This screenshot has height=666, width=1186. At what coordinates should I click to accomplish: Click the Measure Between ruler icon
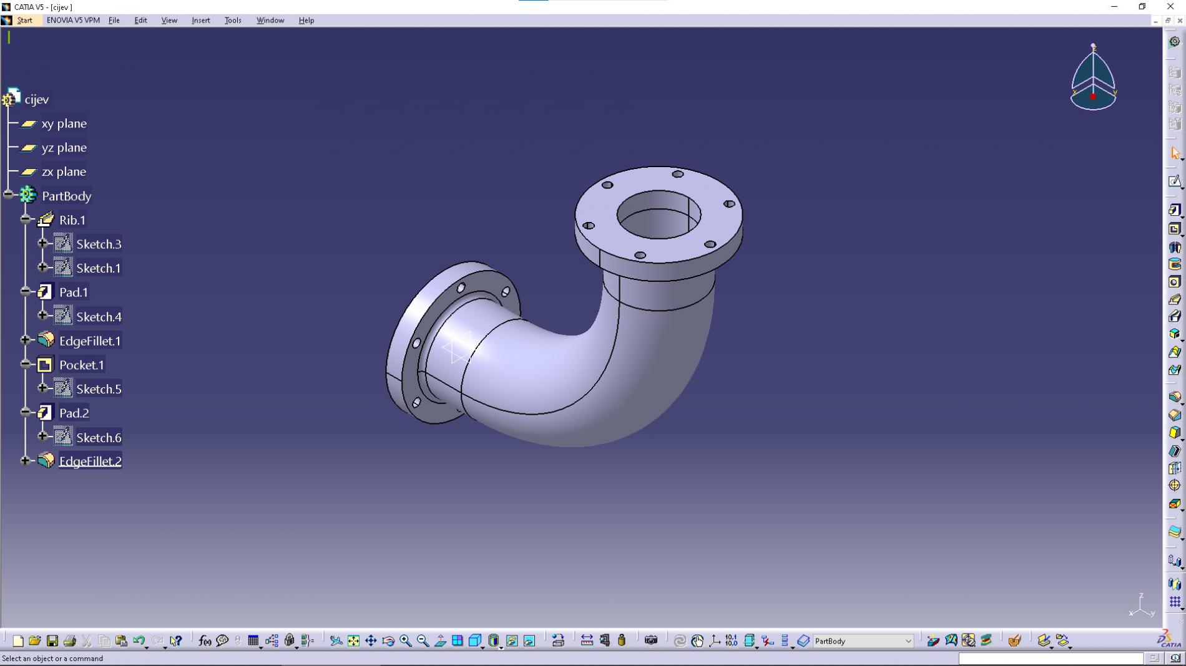tap(587, 640)
